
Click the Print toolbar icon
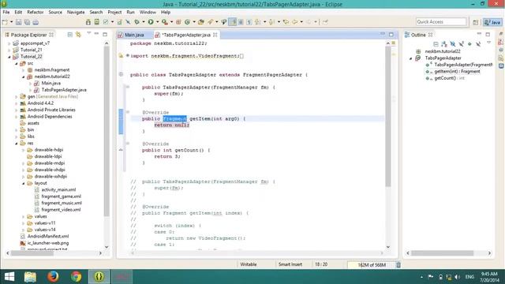pyautogui.click(x=36, y=22)
